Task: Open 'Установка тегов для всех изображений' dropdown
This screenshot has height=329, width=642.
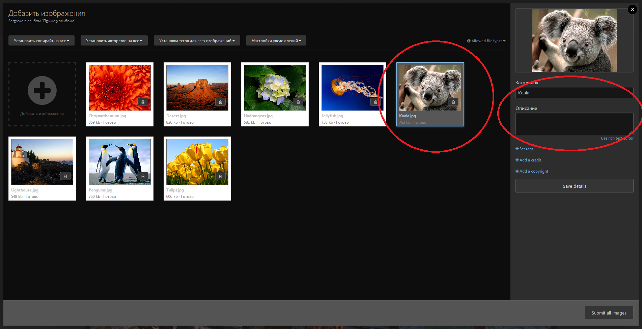Action: click(x=197, y=41)
